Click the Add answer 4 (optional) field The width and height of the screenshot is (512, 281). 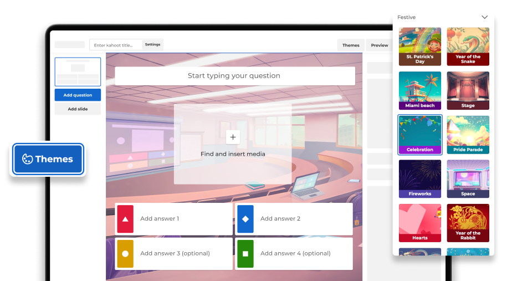294,253
